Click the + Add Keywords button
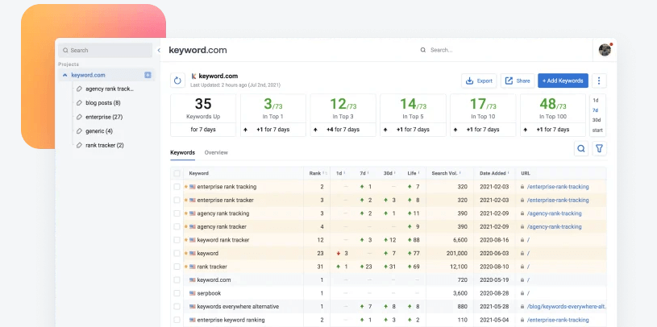This screenshot has height=327, width=657. (x=563, y=81)
